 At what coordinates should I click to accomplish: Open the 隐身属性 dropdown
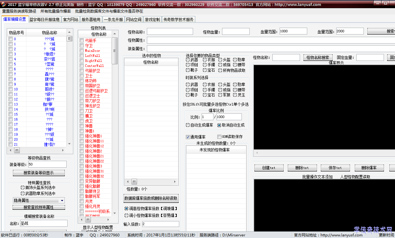pyautogui.click(x=38, y=200)
